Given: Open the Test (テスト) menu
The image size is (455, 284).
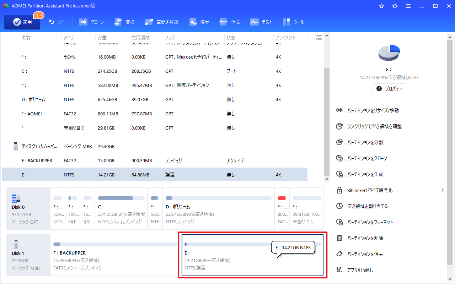Looking at the screenshot, I should [261, 22].
